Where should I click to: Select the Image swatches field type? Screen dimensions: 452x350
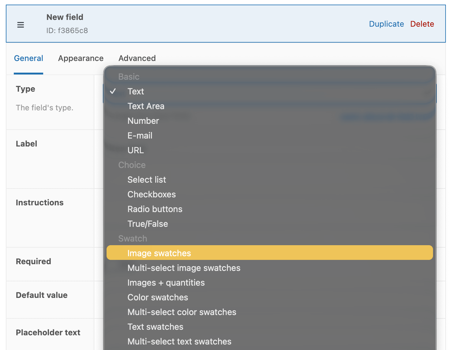tap(159, 253)
